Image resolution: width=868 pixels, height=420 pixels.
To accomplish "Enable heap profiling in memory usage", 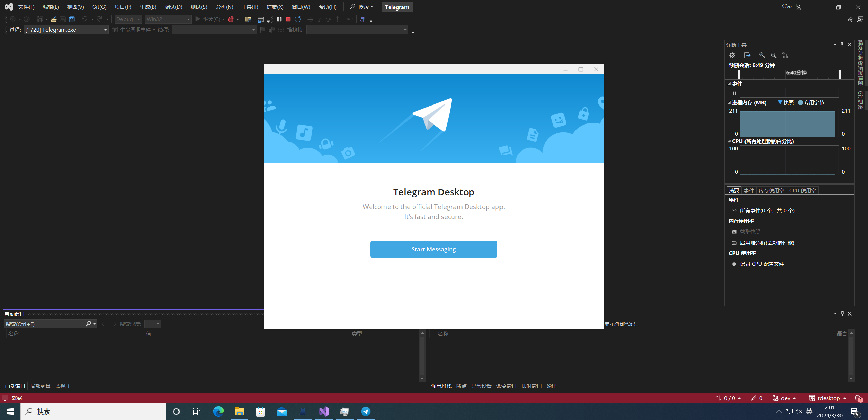I will [x=767, y=243].
